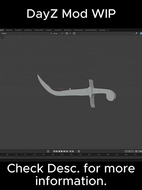Open the Rendering workspace tab

tap(67, 30)
